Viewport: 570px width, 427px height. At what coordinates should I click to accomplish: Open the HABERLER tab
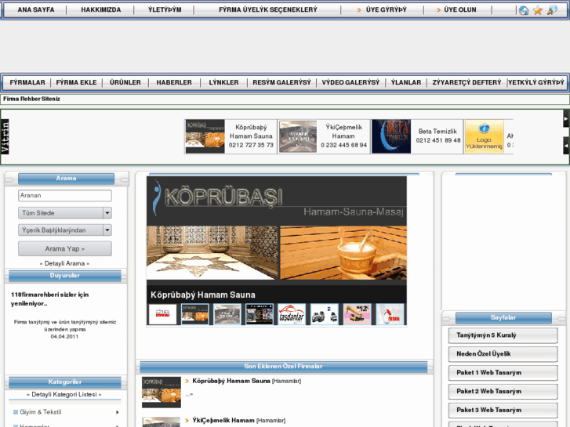pyautogui.click(x=174, y=82)
